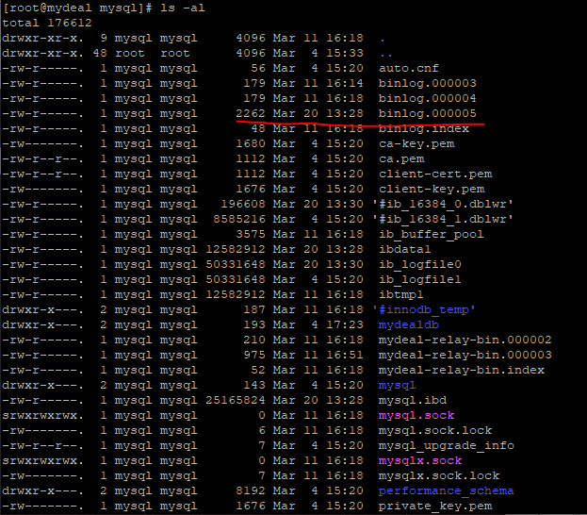This screenshot has width=587, height=515.
Task: Click the ib_buffer_pool filename
Action: coord(431,234)
